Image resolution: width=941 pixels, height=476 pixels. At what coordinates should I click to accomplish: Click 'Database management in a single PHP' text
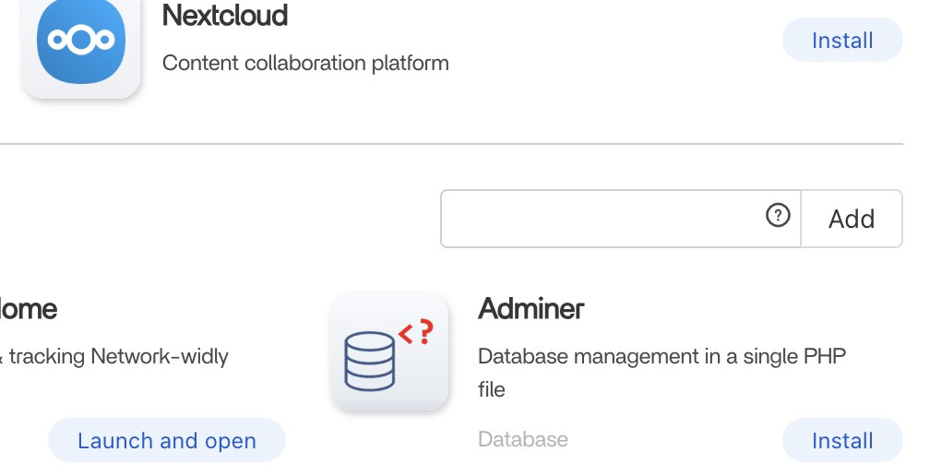662,357
